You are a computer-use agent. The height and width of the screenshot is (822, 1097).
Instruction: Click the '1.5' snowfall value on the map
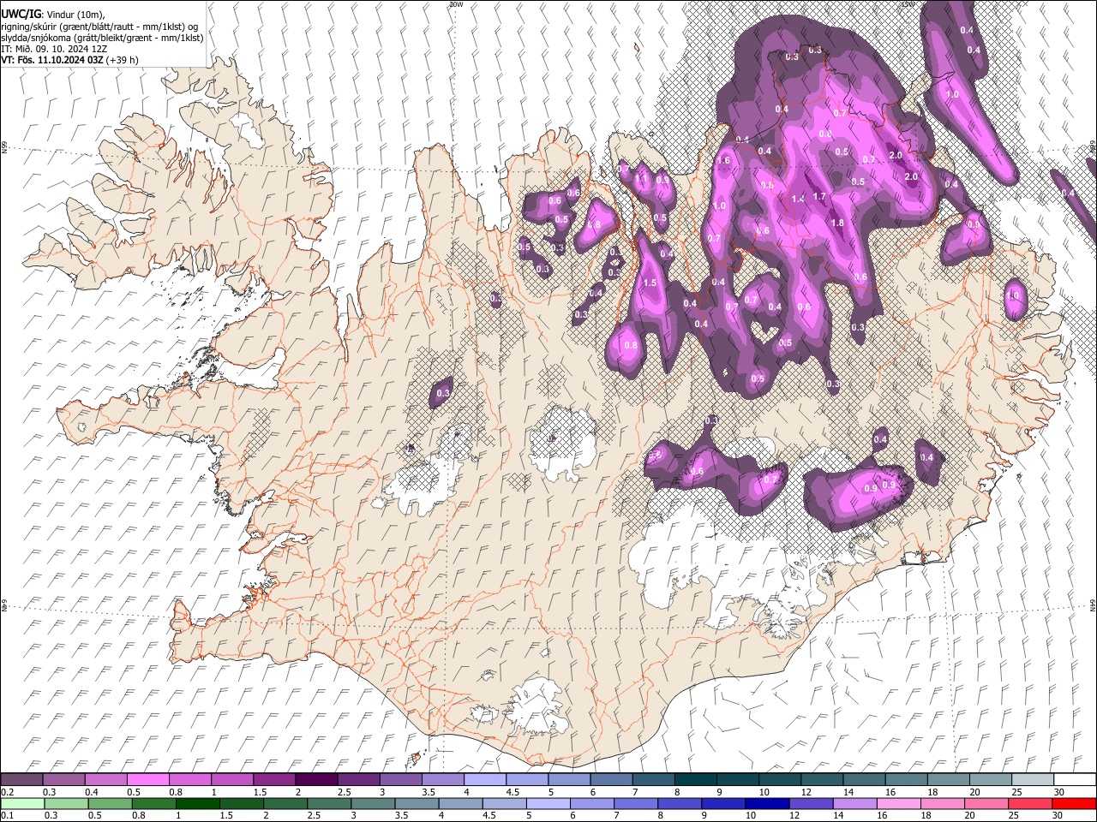(650, 283)
